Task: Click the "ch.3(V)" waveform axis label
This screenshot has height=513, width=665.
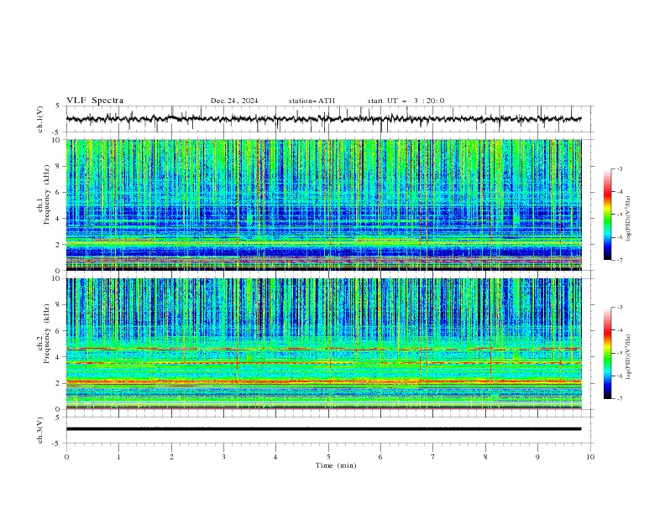Action: coord(40,430)
